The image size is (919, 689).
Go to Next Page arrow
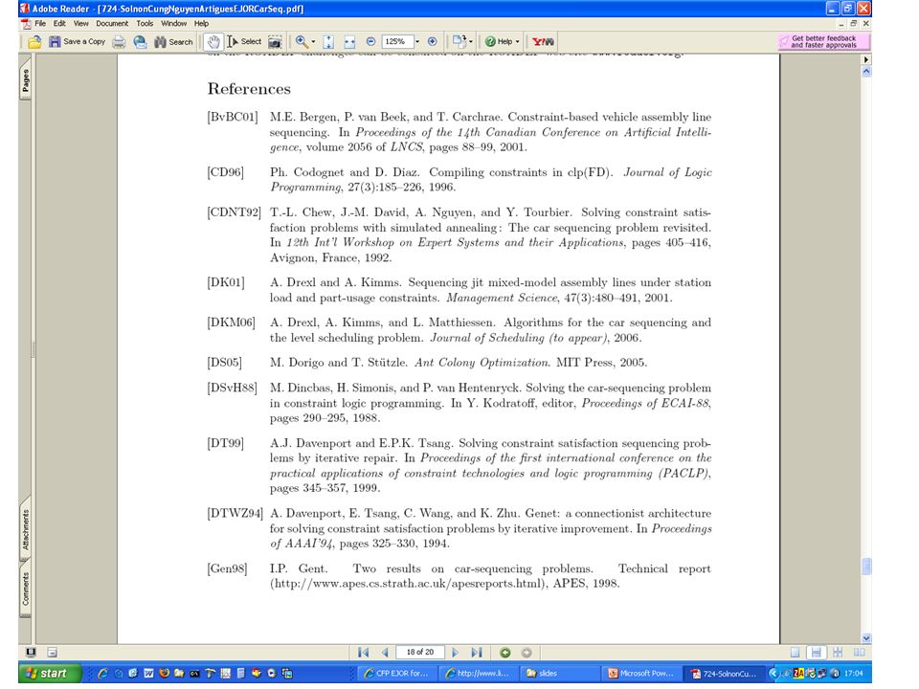pyautogui.click(x=455, y=652)
